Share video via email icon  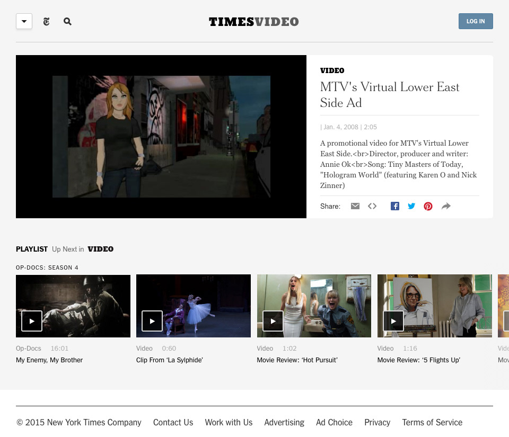pos(355,206)
